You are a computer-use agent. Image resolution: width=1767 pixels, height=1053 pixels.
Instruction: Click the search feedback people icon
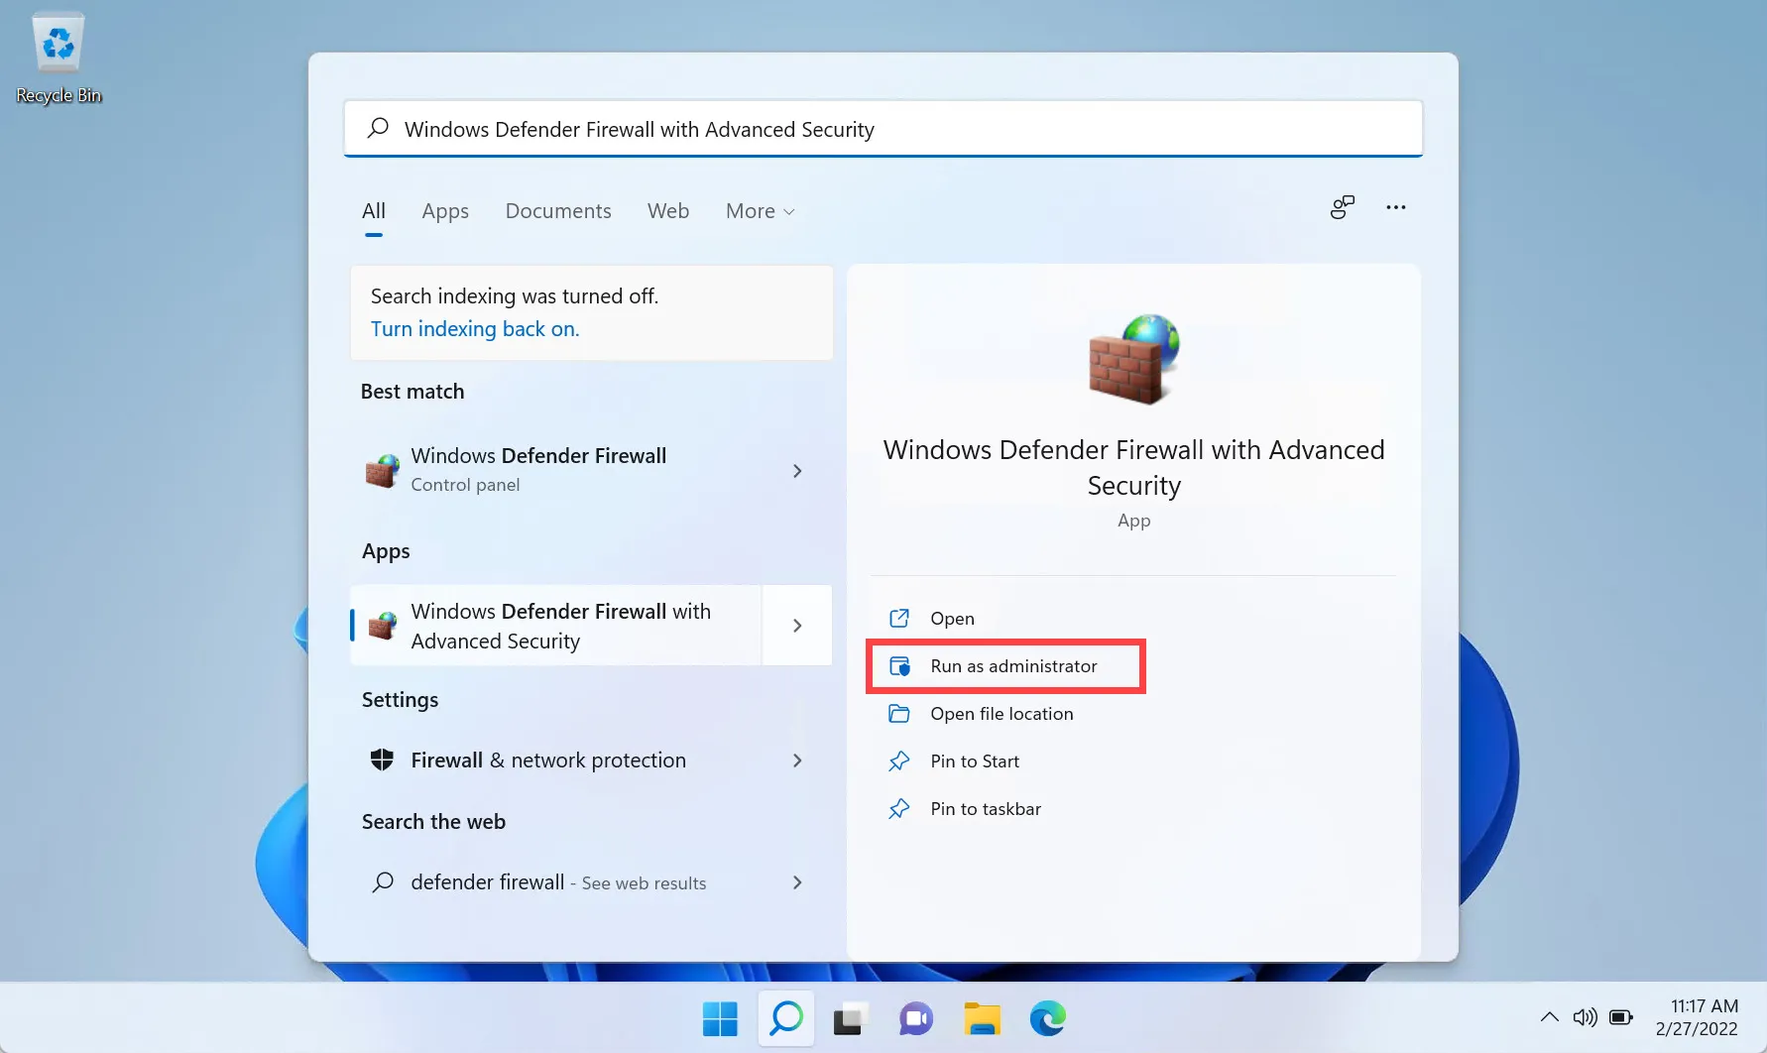(x=1342, y=207)
